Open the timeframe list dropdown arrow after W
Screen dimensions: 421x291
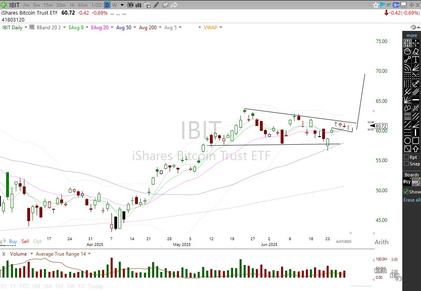(122, 5)
